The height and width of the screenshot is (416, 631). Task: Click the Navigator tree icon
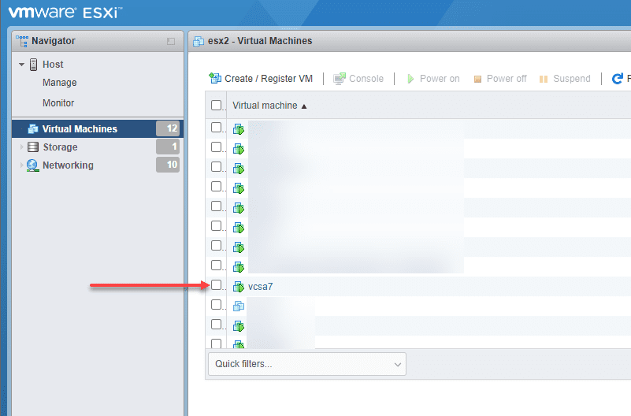(22, 41)
